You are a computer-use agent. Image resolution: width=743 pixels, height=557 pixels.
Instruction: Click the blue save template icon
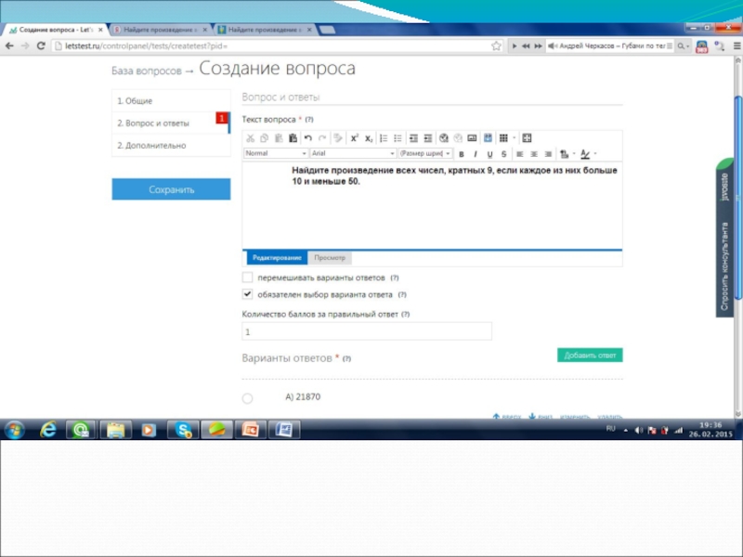[488, 138]
